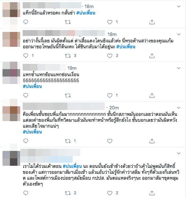Open #บ่นเพื่อน hashtag under the 5555 tweet

(x=32, y=86)
